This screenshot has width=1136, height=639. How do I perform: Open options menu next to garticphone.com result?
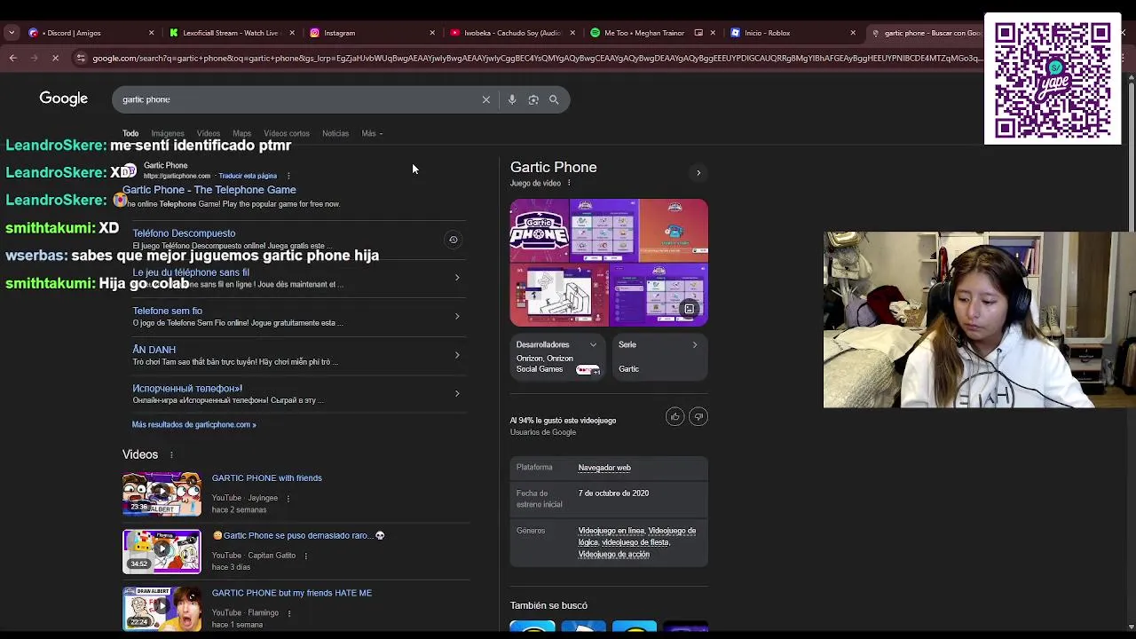[288, 176]
